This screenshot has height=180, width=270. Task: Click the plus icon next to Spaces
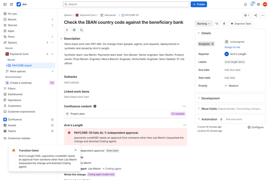pos(47,43)
